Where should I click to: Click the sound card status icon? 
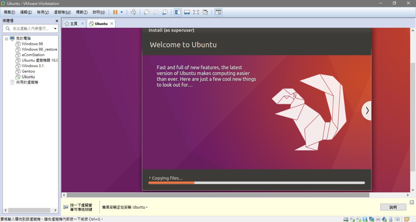coord(384,219)
